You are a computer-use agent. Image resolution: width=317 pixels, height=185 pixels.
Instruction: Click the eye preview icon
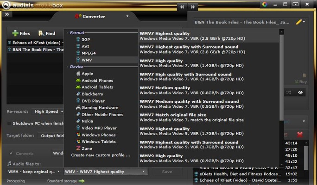pyautogui.click(x=300, y=92)
